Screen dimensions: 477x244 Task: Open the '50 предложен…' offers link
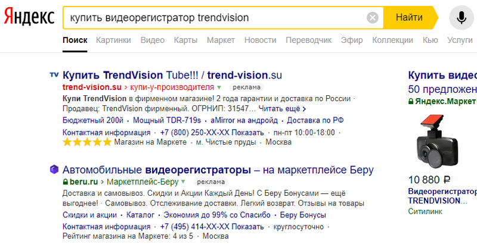tap(442, 89)
